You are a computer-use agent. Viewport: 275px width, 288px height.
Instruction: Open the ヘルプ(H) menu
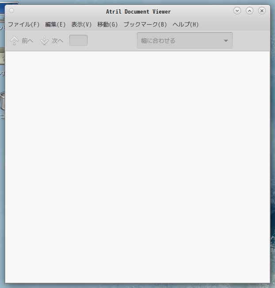[x=186, y=24]
